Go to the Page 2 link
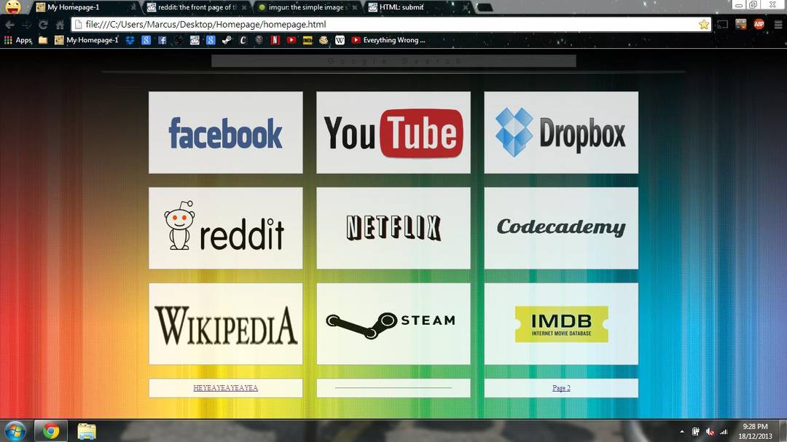Image resolution: width=787 pixels, height=442 pixels. 561,388
